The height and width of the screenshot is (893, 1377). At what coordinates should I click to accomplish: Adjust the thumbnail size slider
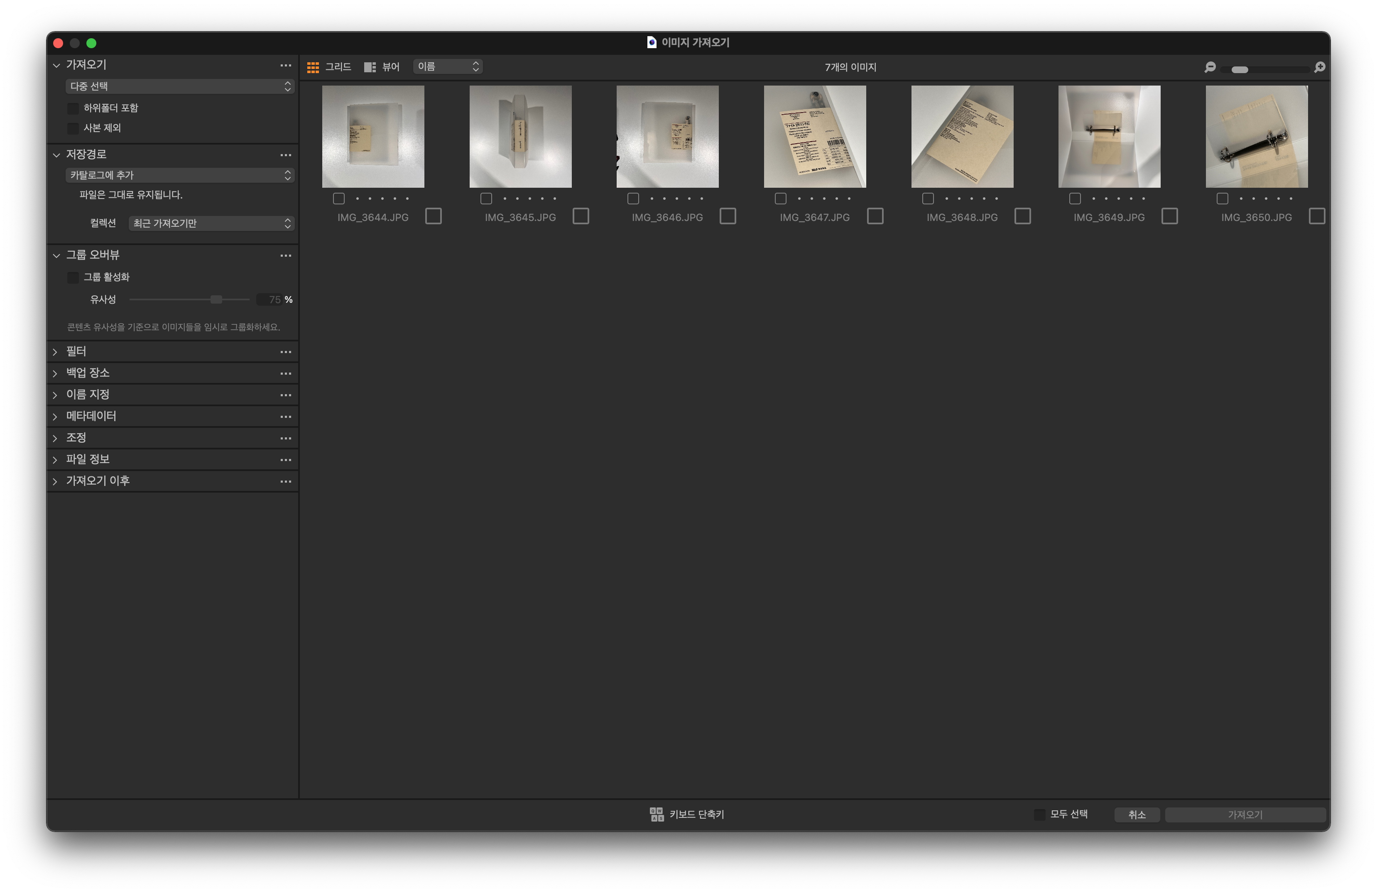pos(1239,69)
